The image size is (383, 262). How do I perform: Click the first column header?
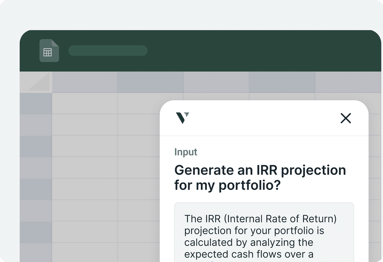pyautogui.click(x=85, y=82)
